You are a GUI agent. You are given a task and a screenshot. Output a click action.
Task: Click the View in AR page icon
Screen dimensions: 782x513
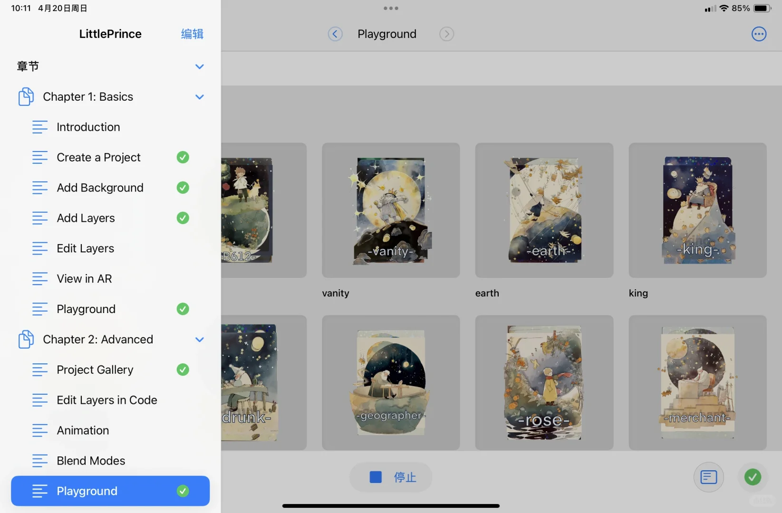[40, 279]
